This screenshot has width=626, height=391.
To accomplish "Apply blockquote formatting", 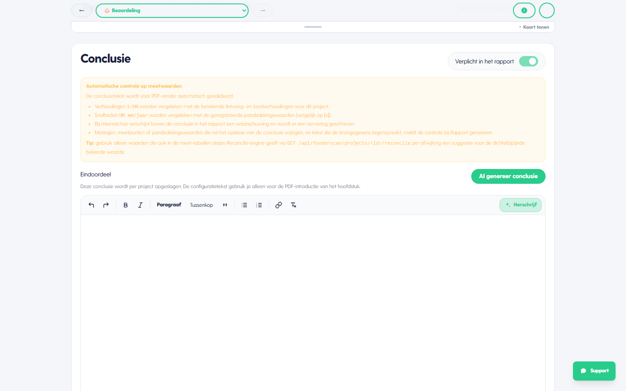I will pos(225,205).
